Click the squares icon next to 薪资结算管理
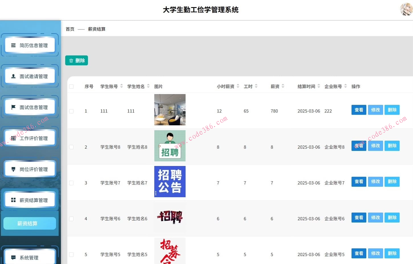413x264 pixels. (x=13, y=200)
